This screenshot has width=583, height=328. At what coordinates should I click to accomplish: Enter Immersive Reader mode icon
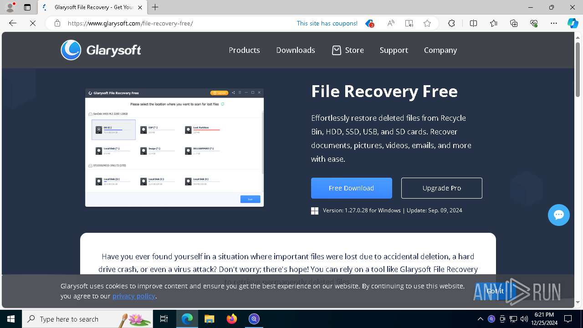click(x=409, y=23)
